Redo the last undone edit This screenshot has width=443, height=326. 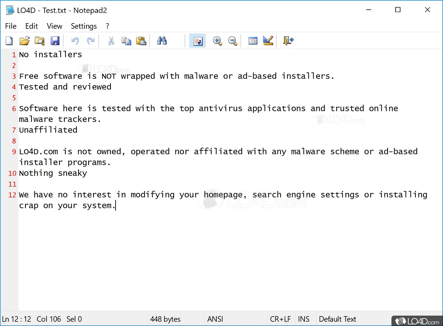click(x=90, y=41)
